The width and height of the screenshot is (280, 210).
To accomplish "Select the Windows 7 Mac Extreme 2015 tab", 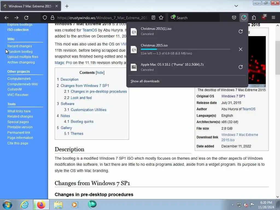I will pyautogui.click(x=31, y=6).
